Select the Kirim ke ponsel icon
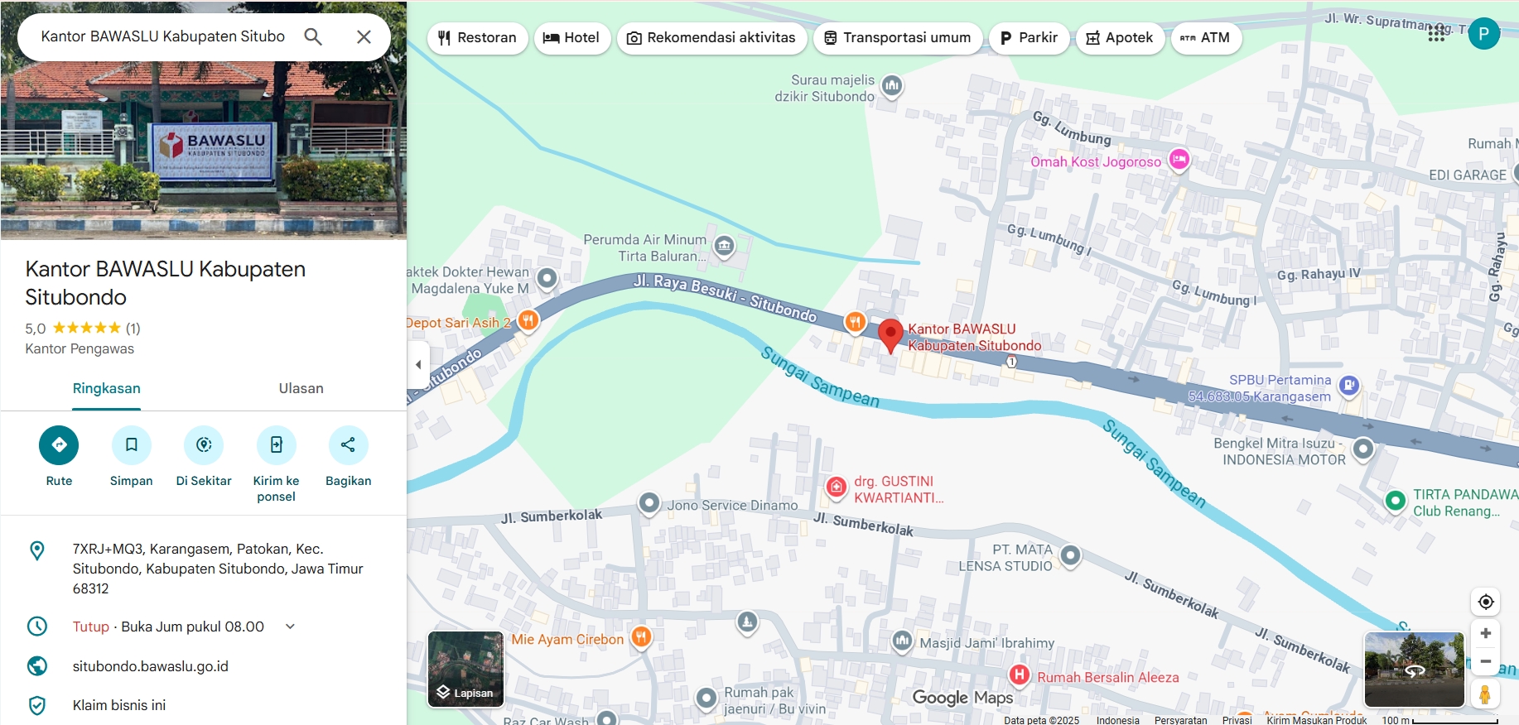The width and height of the screenshot is (1519, 725). 276,444
